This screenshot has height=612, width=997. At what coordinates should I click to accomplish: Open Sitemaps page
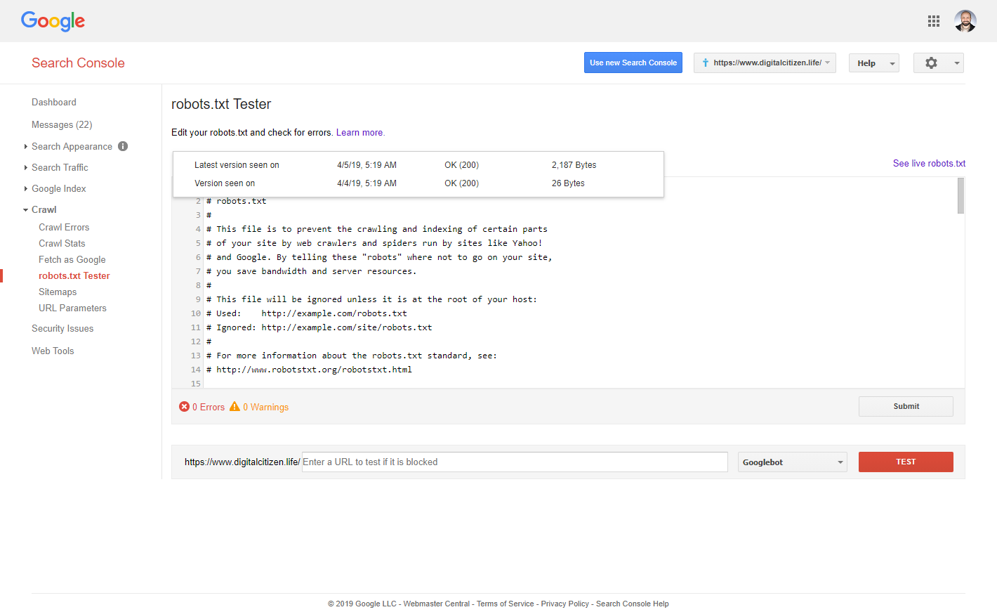coord(58,292)
